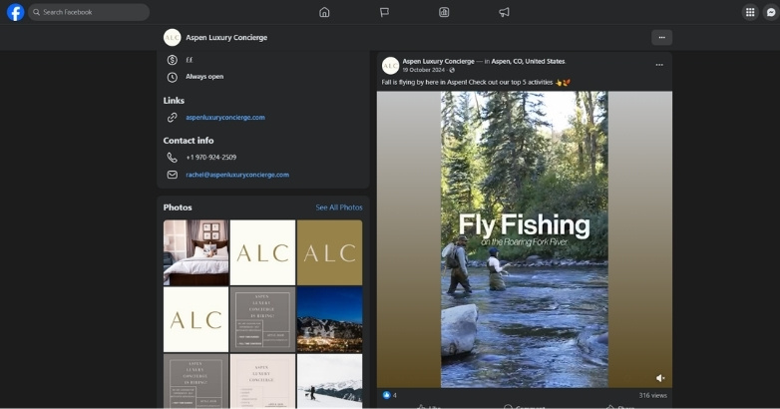780x409 pixels.
Task: Open rachel@aspenluxuryconcierge.com email link
Action: (237, 175)
